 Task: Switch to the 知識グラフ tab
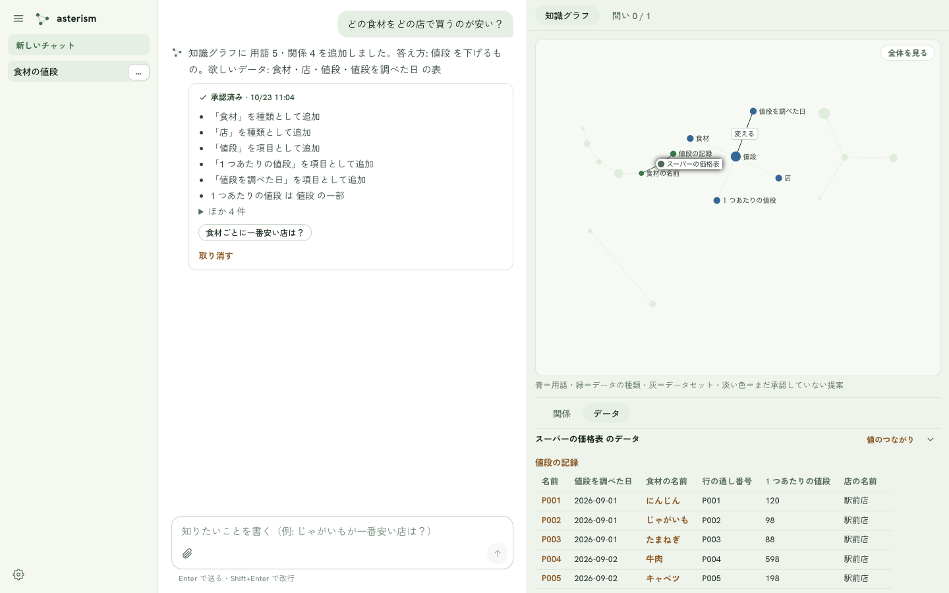(567, 16)
